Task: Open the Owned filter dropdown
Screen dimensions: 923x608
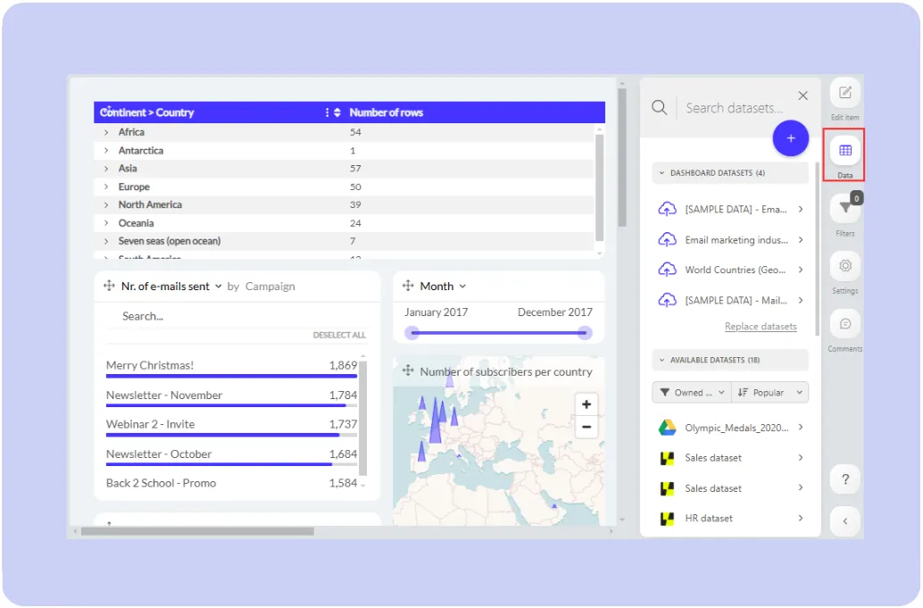Action: click(692, 393)
